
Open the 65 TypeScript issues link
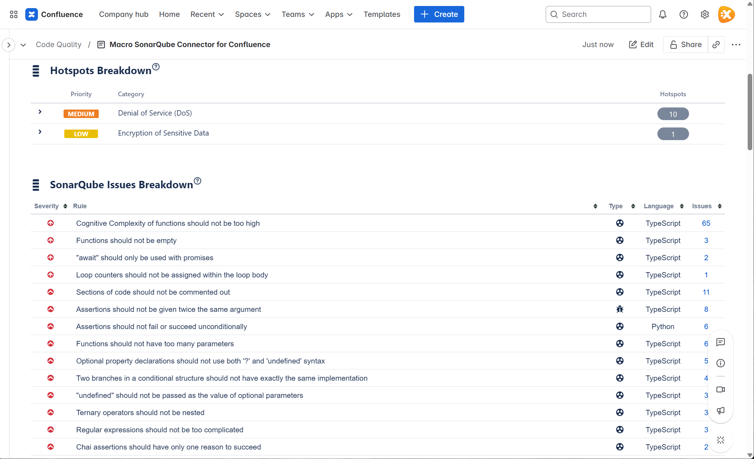[x=706, y=223]
